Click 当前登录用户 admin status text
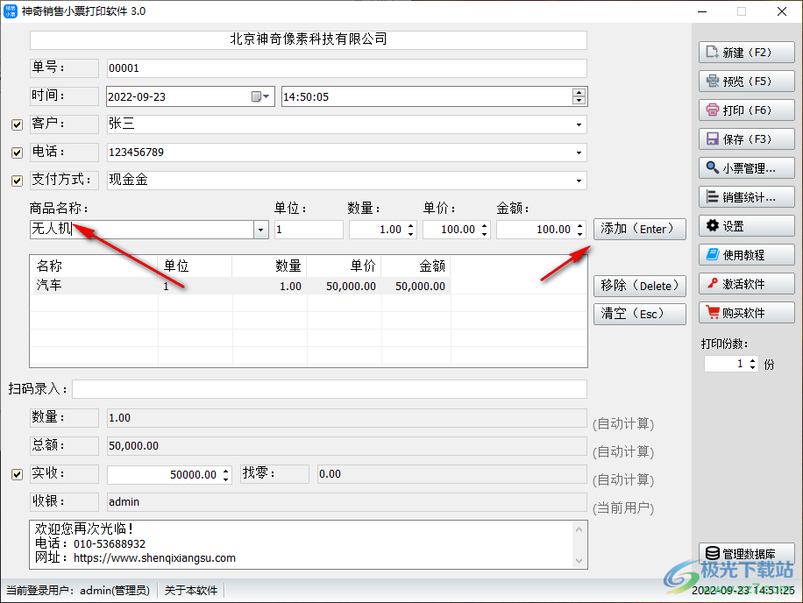The height and width of the screenshot is (603, 803). (78, 591)
